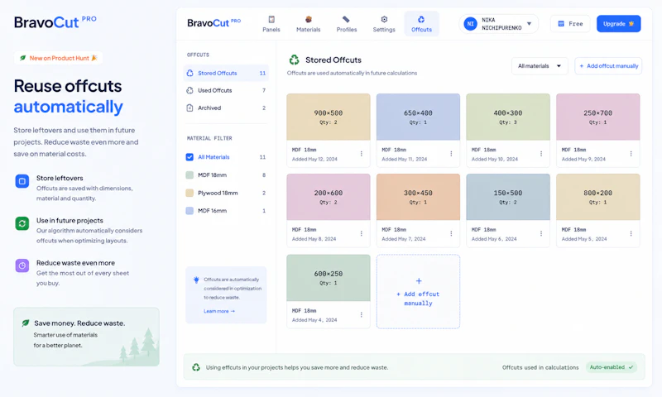Viewport: 662px width, 397px height.
Task: Click the plus icon in the dashed tile
Action: pos(419,281)
